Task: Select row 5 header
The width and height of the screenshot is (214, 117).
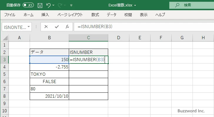Action: [4, 74]
